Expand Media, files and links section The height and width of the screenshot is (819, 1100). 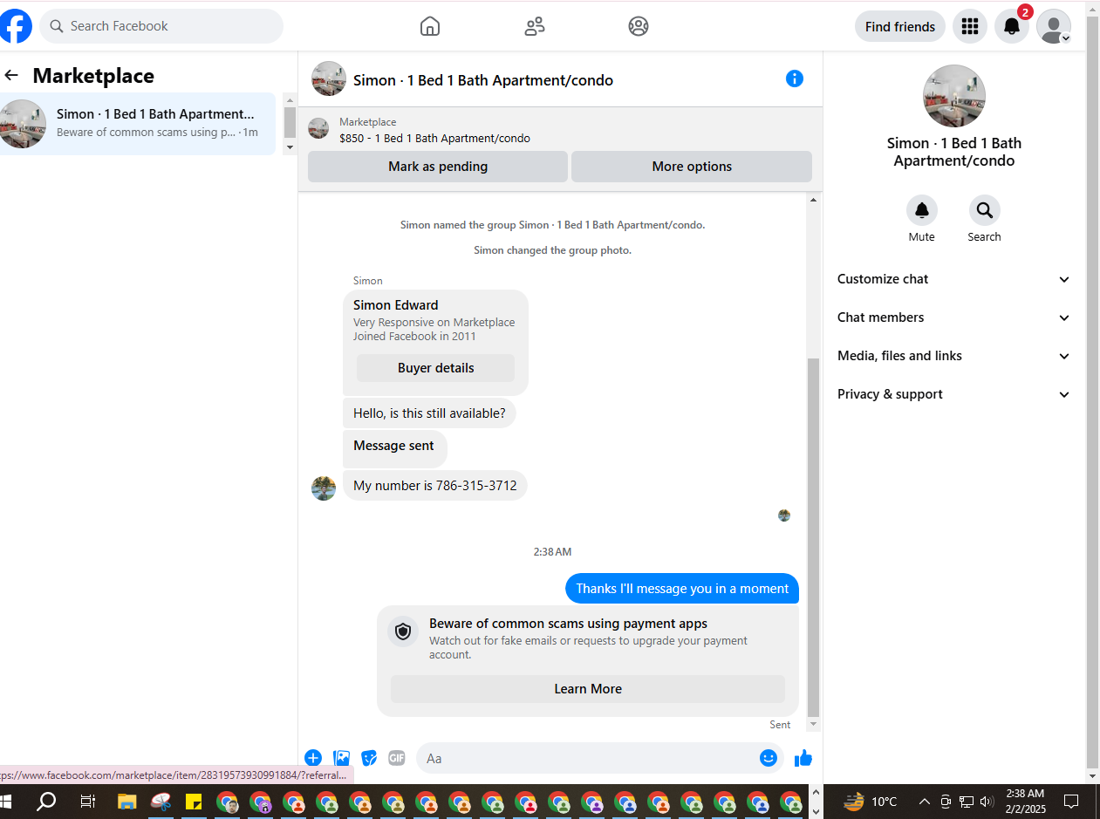(x=954, y=356)
